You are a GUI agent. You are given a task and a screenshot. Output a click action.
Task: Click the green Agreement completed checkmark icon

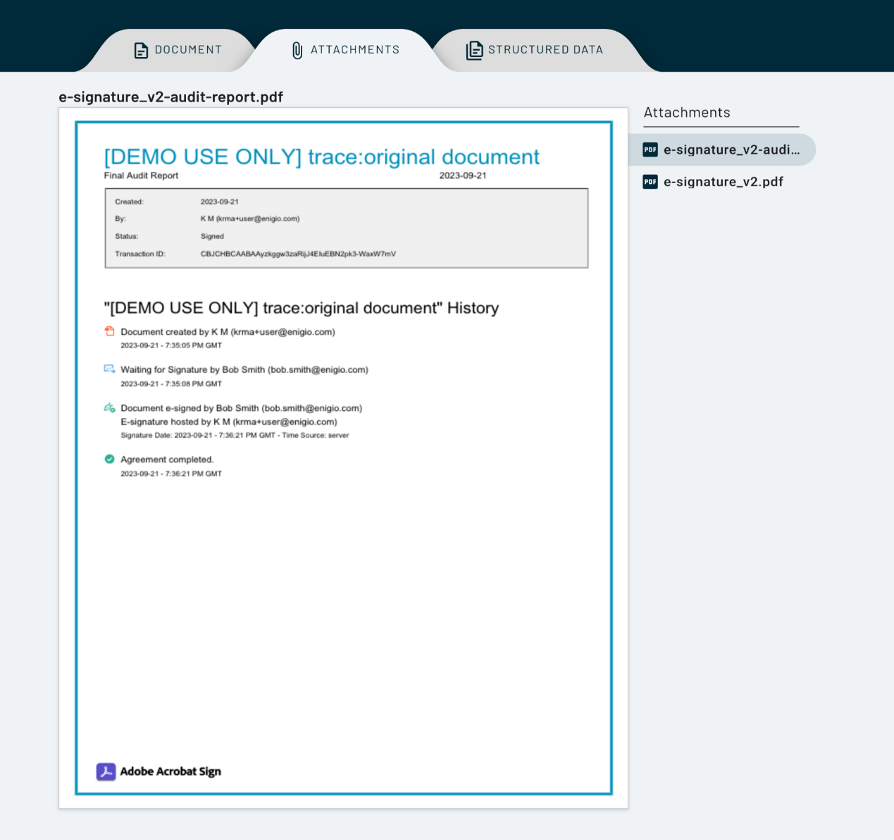(109, 459)
